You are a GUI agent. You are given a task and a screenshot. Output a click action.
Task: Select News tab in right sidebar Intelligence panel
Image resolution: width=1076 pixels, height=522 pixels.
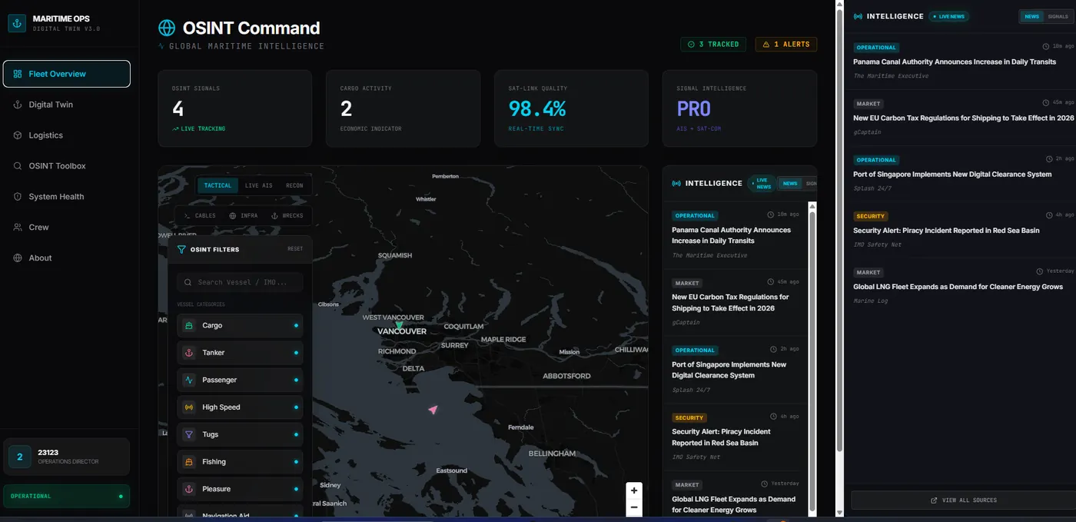pyautogui.click(x=1031, y=16)
